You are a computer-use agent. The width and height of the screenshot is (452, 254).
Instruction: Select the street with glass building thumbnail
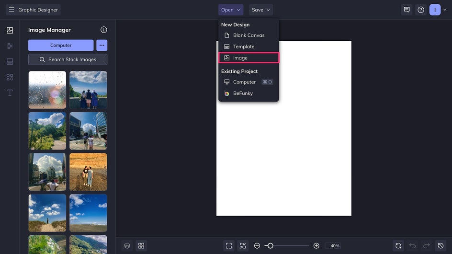[x=88, y=131]
